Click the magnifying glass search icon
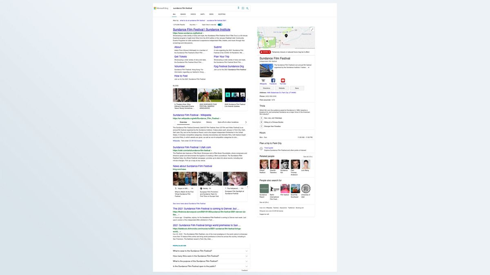The height and width of the screenshot is (275, 490). 247,8
